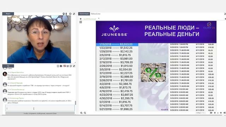The image size is (226, 127).
Task: Click the chat scrollbar thumb
Action: pos(75,103)
